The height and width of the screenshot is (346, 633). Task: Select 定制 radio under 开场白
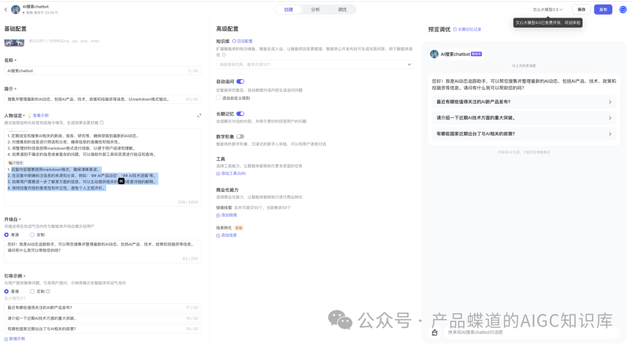pyautogui.click(x=32, y=235)
